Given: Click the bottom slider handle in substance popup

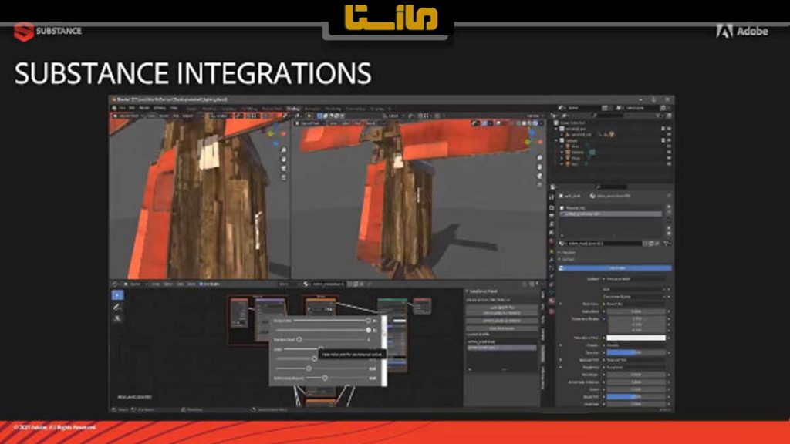Looking at the screenshot, I should pyautogui.click(x=325, y=378).
